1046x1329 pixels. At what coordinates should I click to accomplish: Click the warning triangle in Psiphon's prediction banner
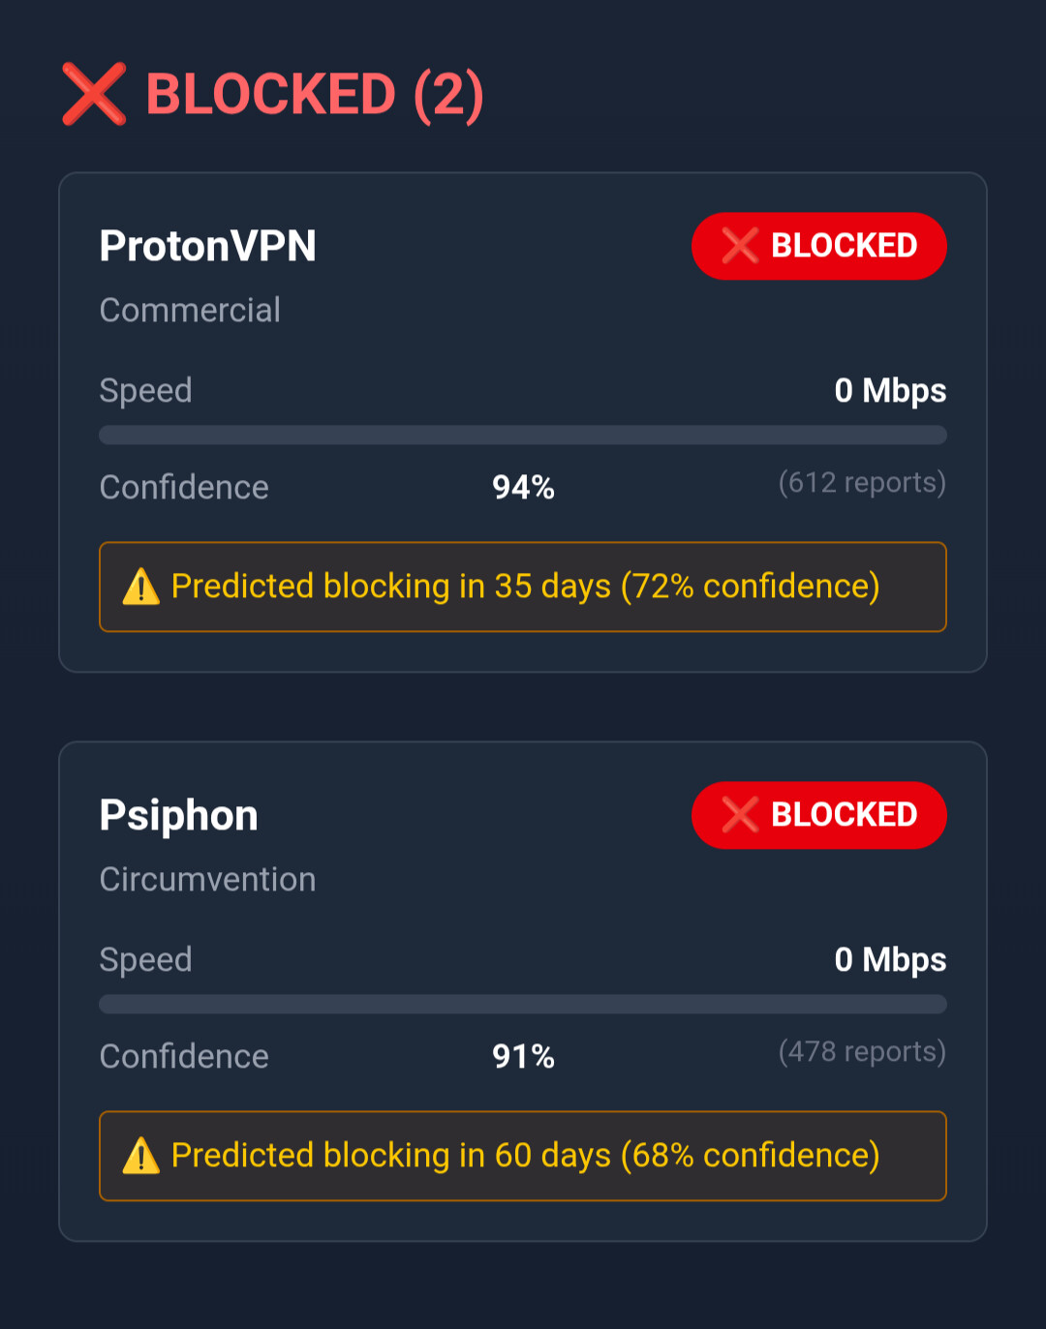(141, 1156)
